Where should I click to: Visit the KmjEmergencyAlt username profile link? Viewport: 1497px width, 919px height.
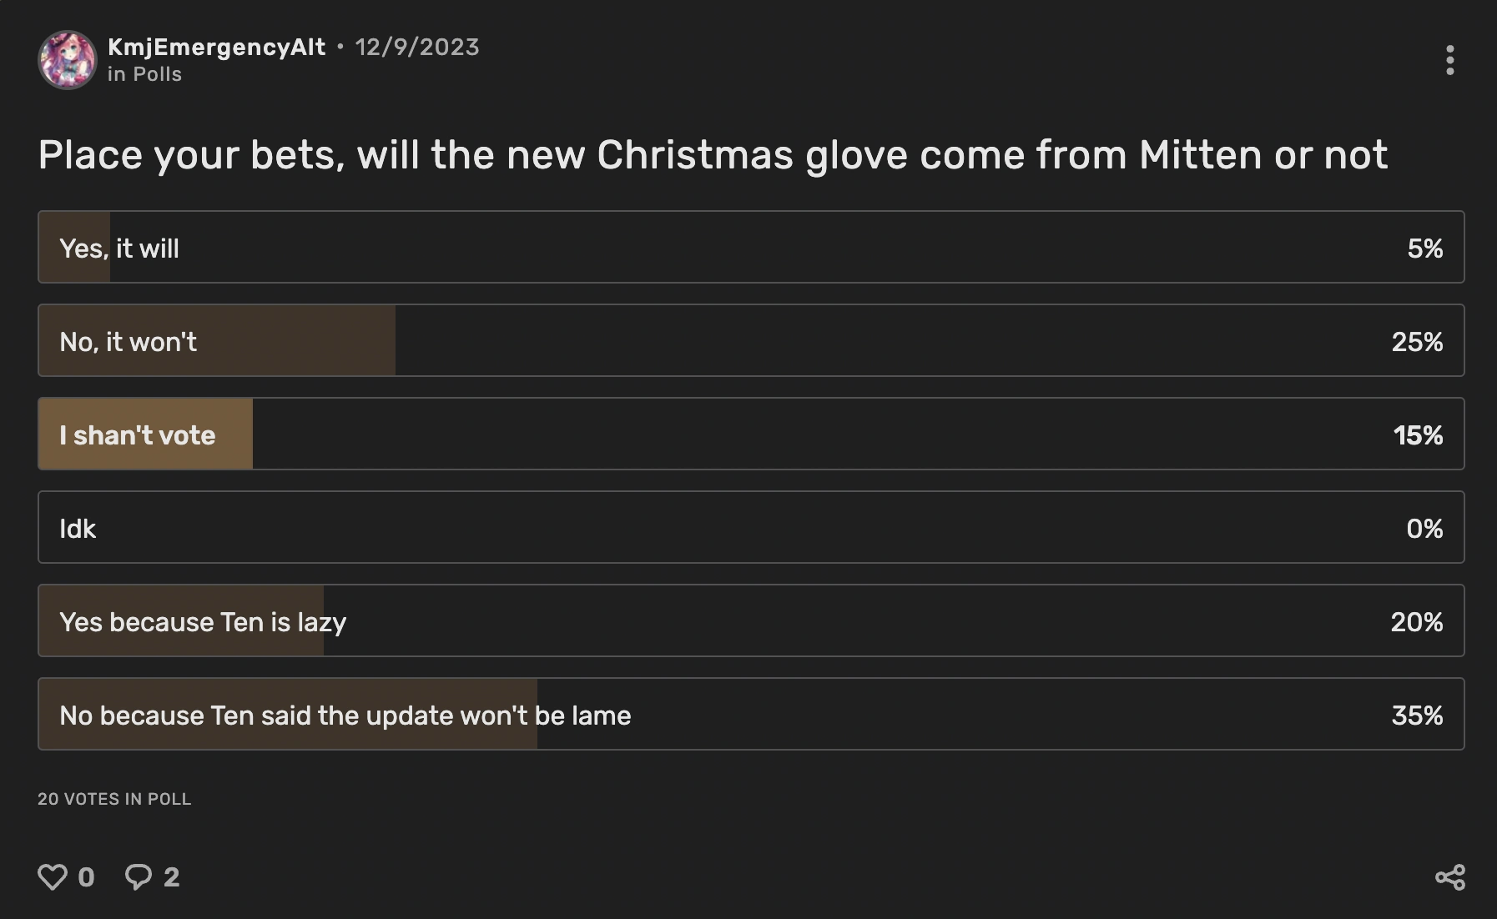216,47
